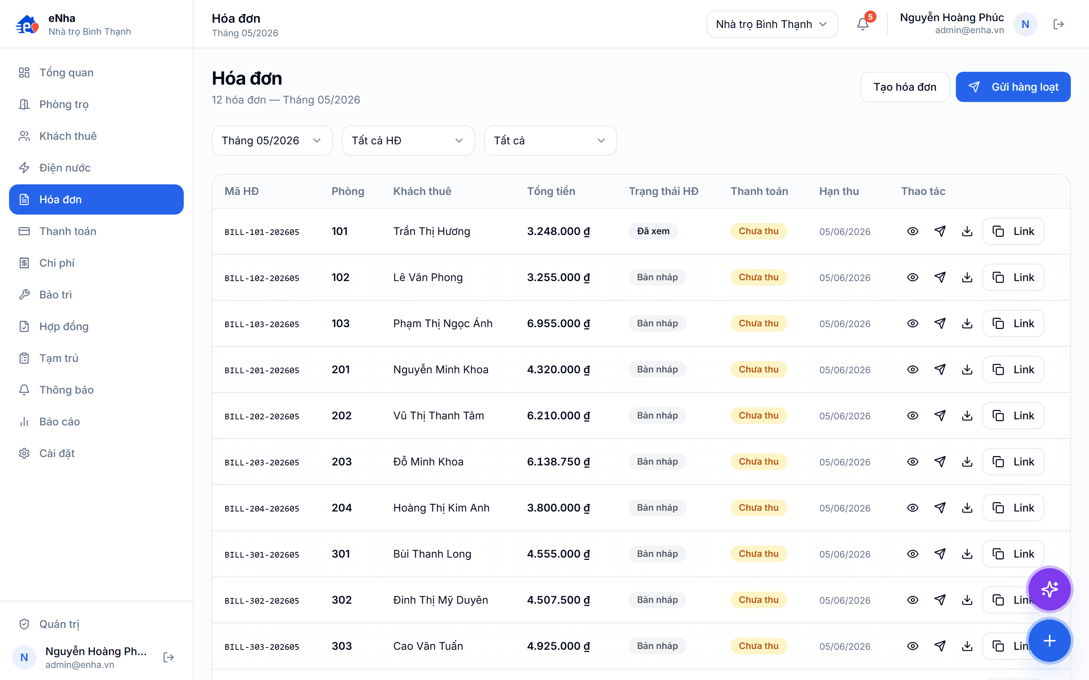Open the Tháng 05/2026 month dropdown
The width and height of the screenshot is (1089, 680).
point(272,141)
